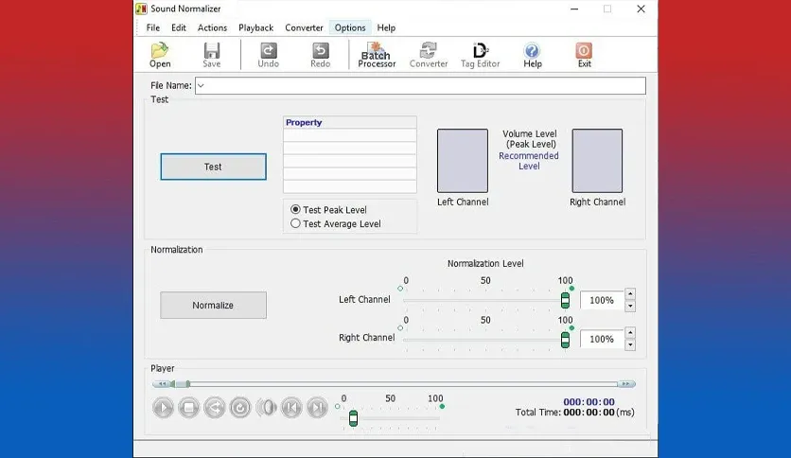
Task: Minimize the Sound Normalizer window
Action: [574, 9]
